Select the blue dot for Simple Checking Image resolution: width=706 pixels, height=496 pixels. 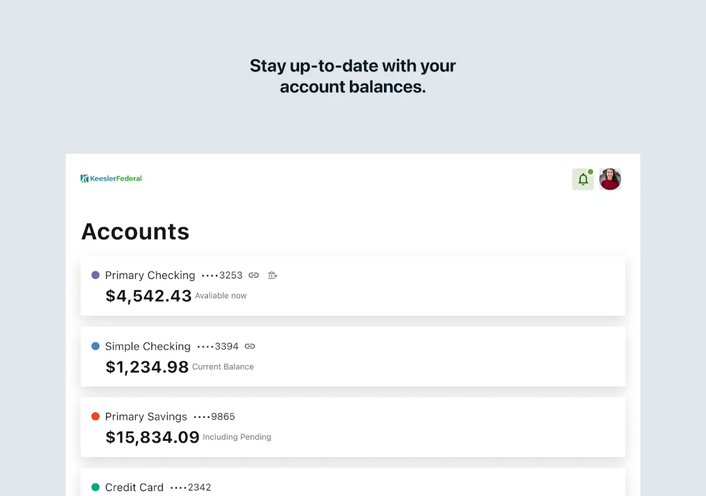click(x=96, y=347)
